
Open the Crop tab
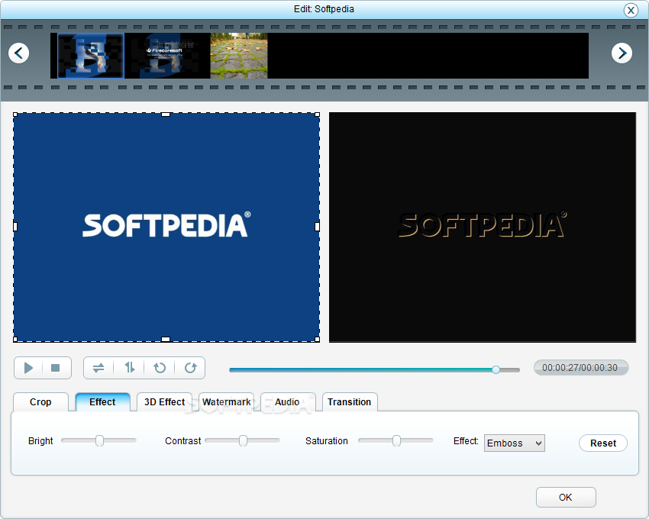pos(40,402)
